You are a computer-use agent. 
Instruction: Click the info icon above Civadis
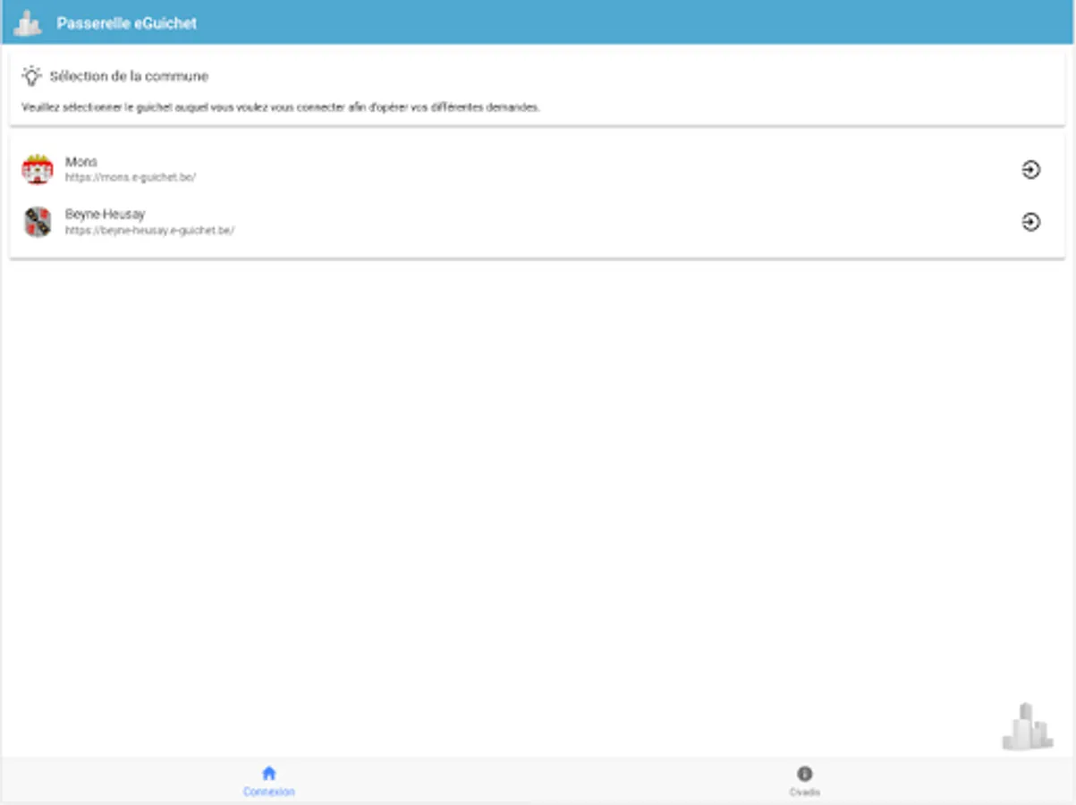802,771
